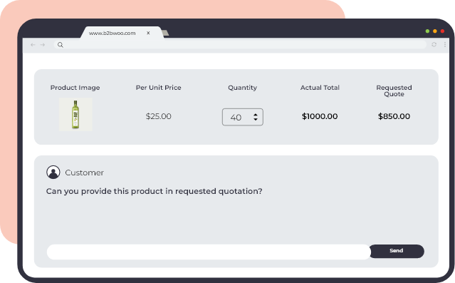Screen dimensions: 455x283
Task: Decrease quantity with the down arrow
Action: pyautogui.click(x=256, y=120)
